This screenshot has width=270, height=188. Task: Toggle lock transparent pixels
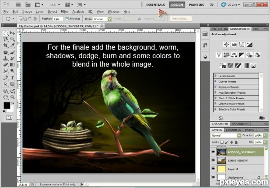click(x=222, y=142)
